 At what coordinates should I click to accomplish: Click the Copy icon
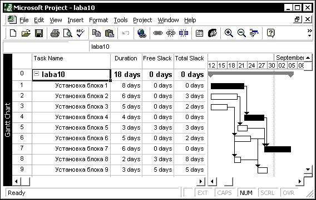pyautogui.click(x=96, y=33)
